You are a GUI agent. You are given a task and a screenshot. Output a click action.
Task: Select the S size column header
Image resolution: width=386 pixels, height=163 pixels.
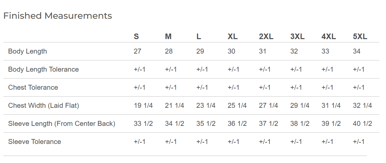pos(136,36)
